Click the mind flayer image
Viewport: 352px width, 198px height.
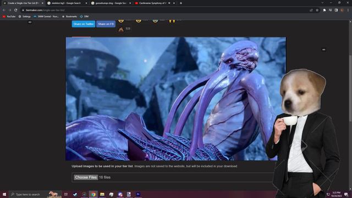(x=176, y=99)
